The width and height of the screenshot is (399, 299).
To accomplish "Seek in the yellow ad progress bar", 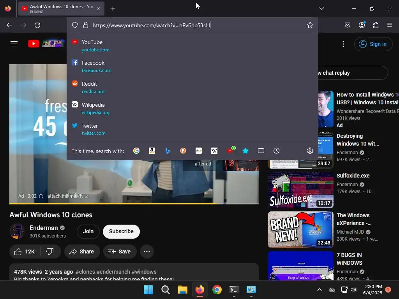I will coord(134,203).
